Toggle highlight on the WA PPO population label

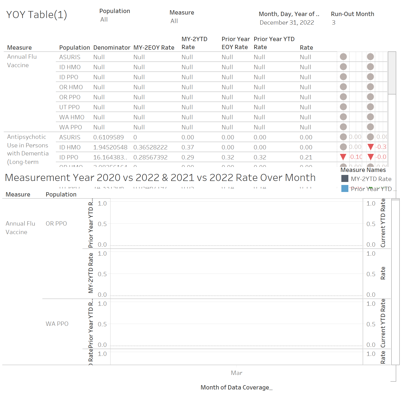pos(58,324)
